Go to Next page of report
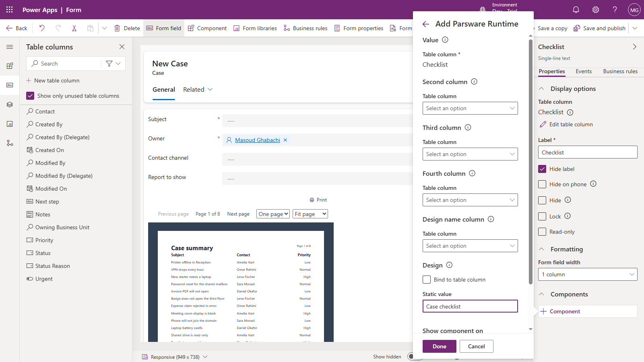 (x=238, y=214)
